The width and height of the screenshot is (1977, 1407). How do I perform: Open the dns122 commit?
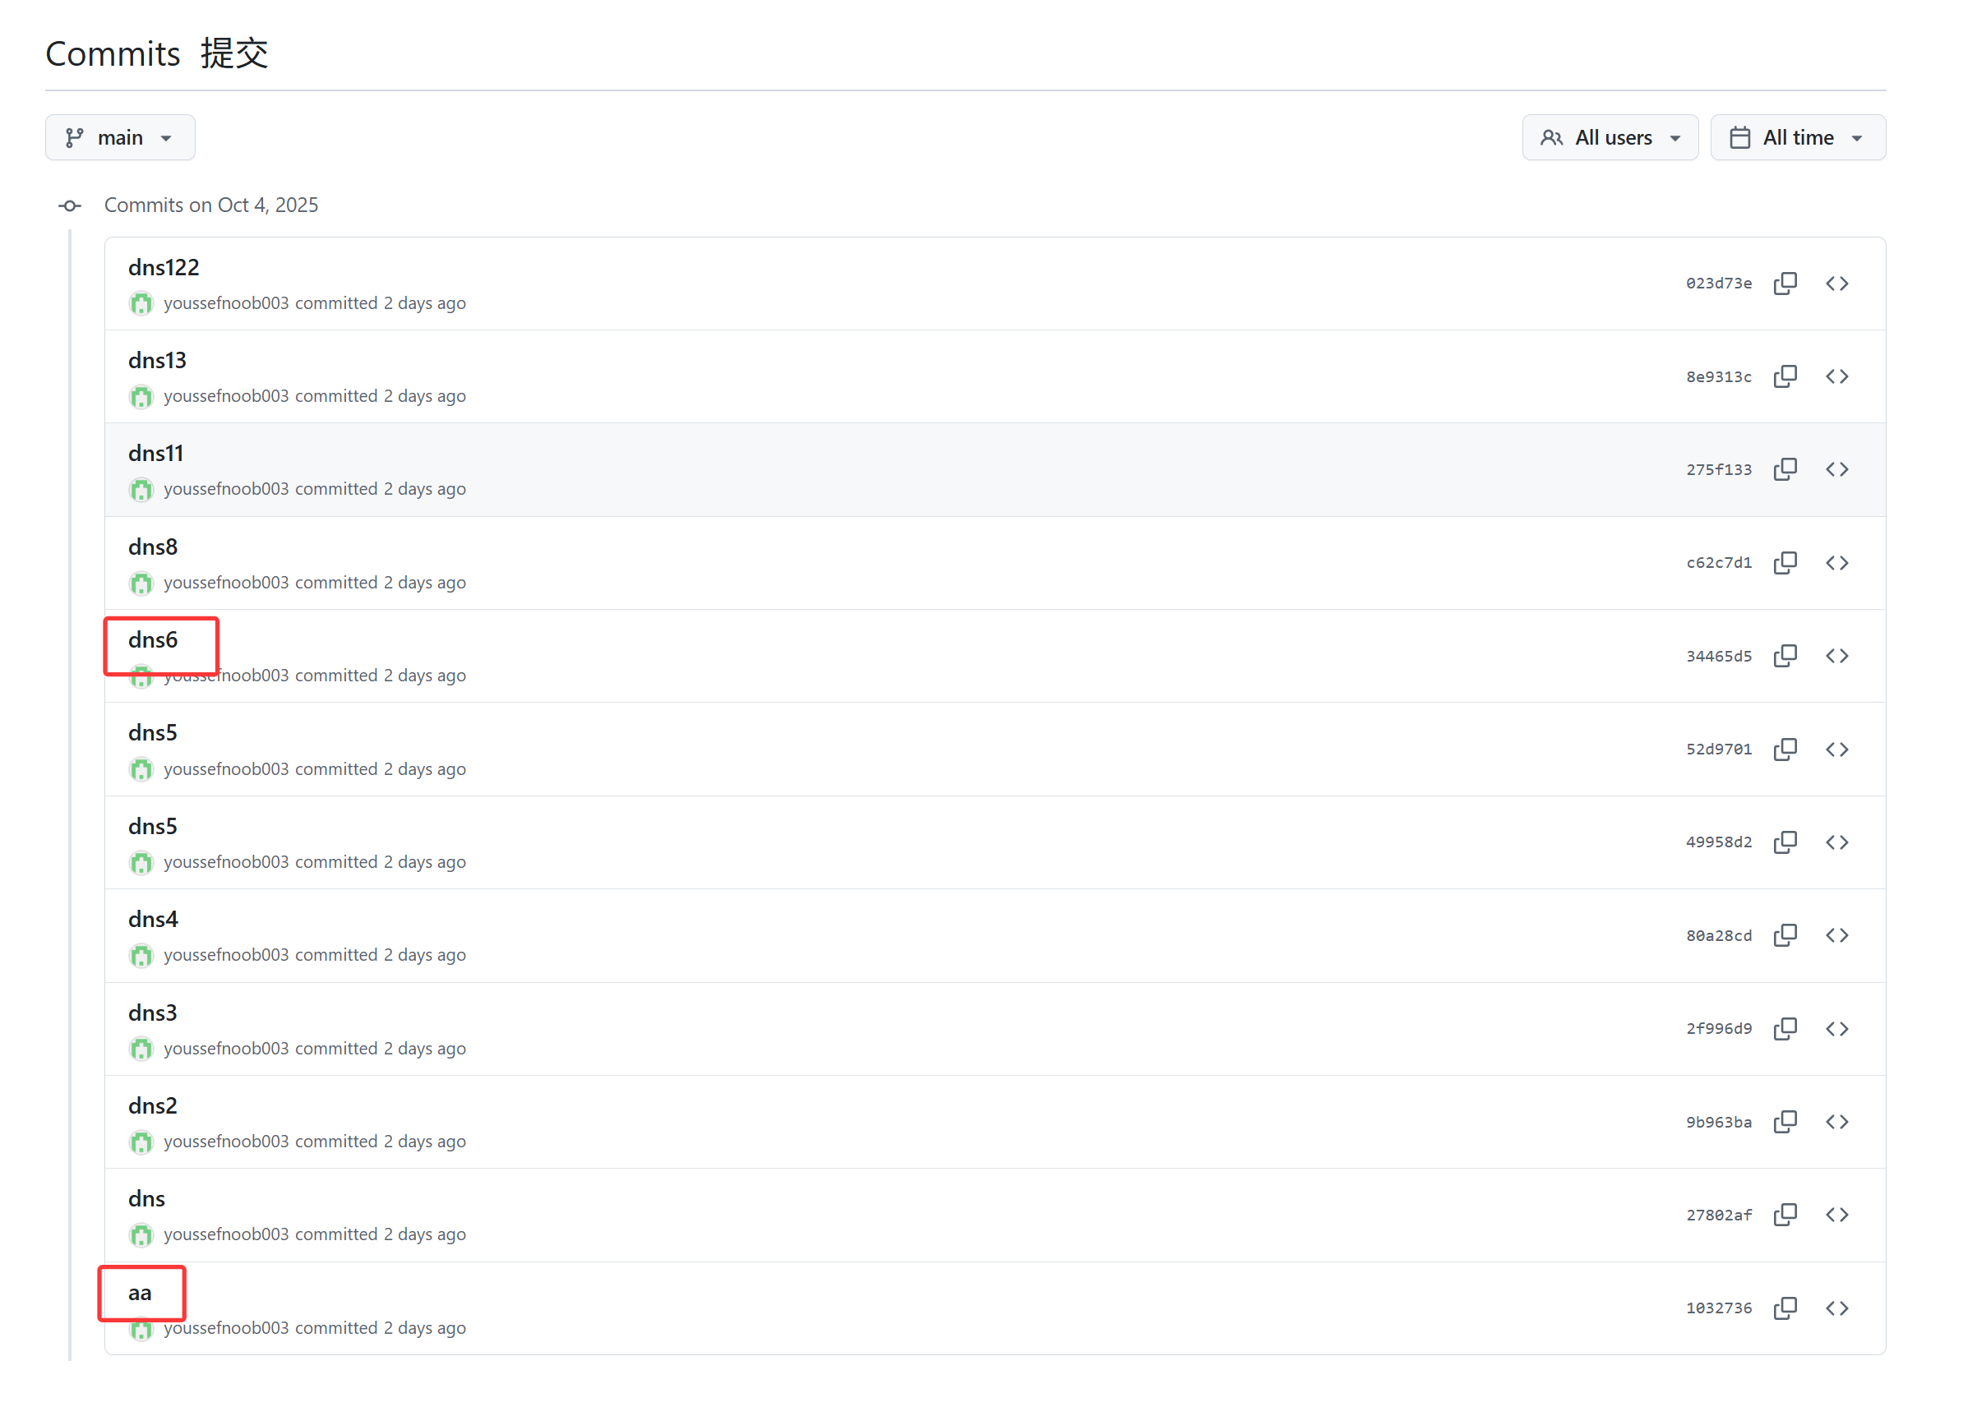coord(164,268)
